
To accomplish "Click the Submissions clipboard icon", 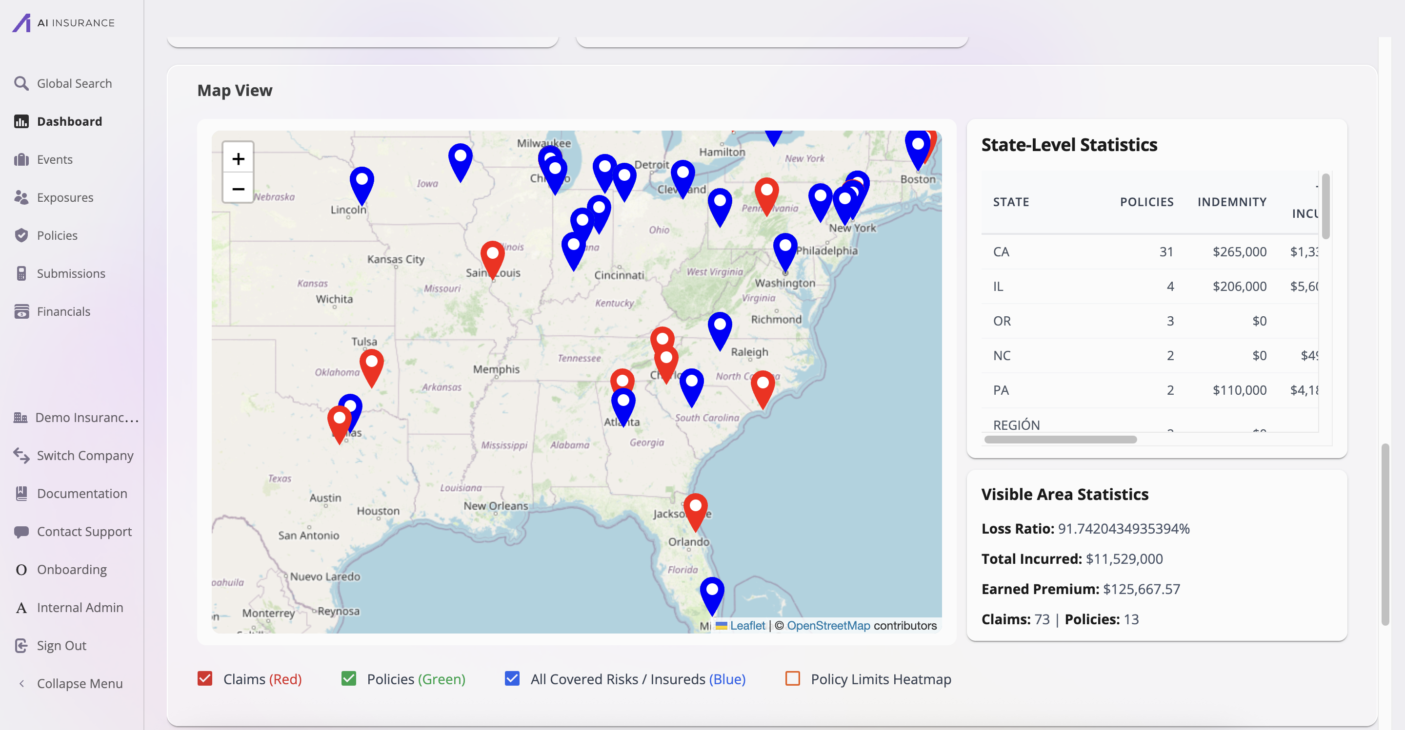I will 20,273.
